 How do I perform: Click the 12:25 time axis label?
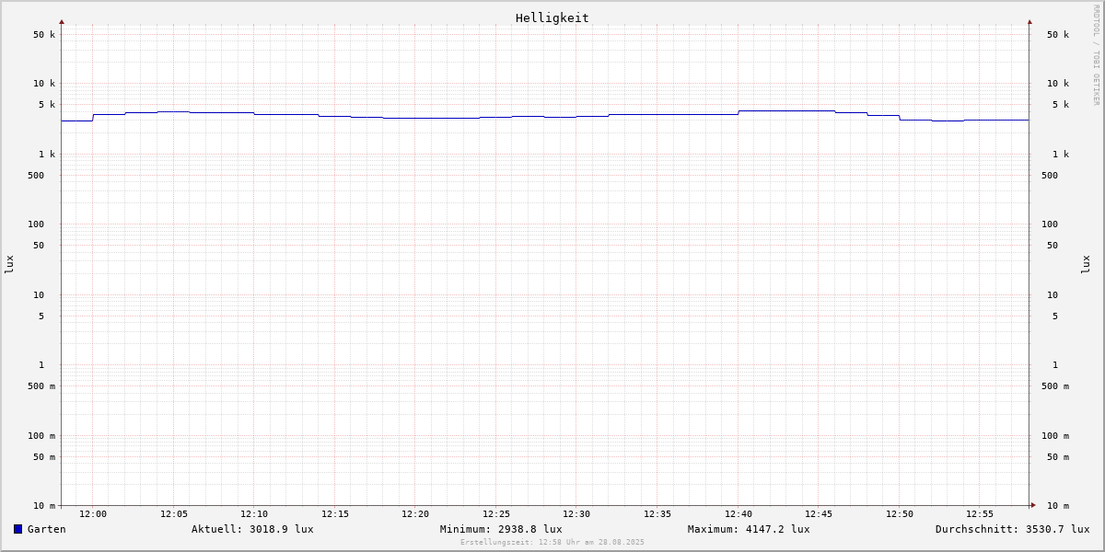click(x=496, y=514)
